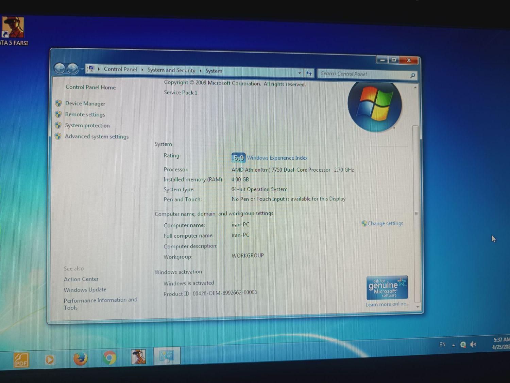The image size is (510, 383).
Task: Select System and Security in the breadcrumb
Action: coord(171,70)
